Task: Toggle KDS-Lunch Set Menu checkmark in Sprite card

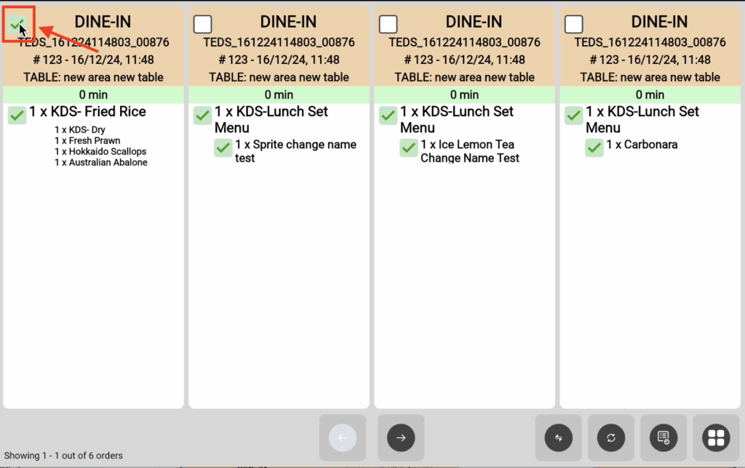Action: pos(202,116)
